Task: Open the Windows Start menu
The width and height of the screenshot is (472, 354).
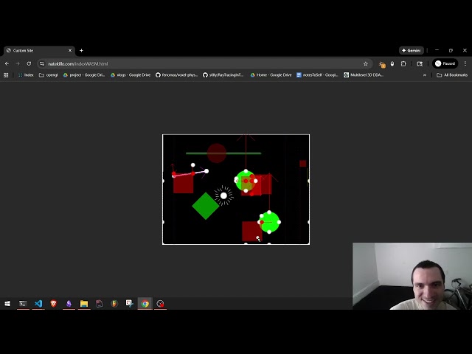Action: coord(7,303)
